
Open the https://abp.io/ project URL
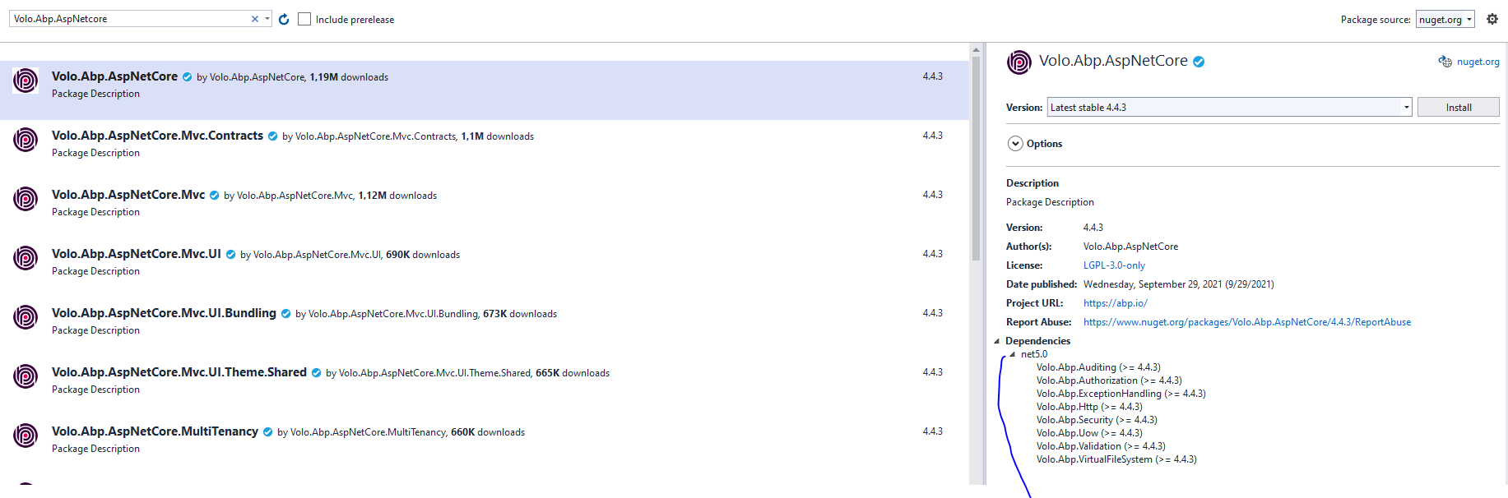tap(1115, 303)
